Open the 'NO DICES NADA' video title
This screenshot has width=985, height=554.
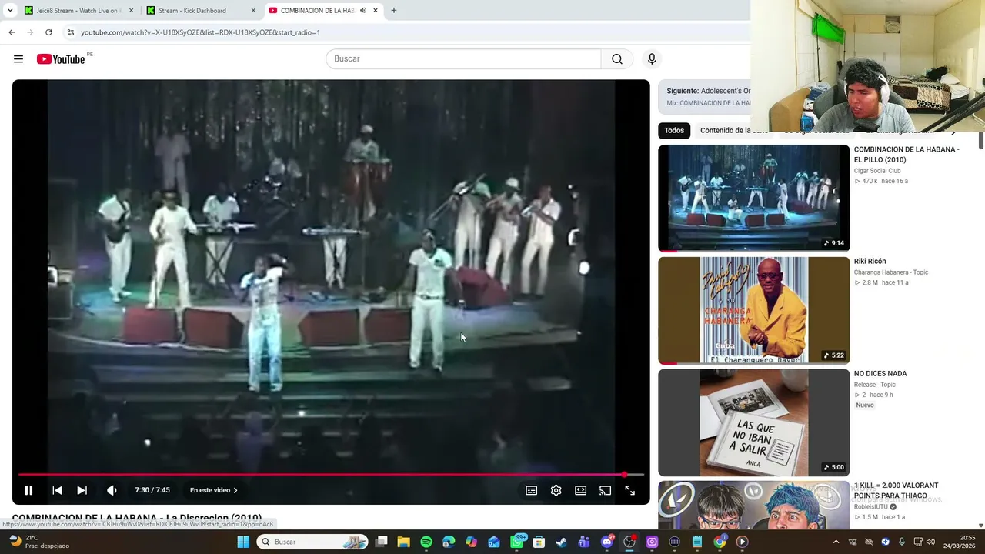pos(880,374)
